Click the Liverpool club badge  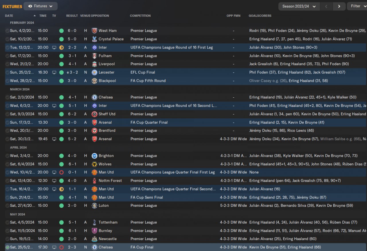click(94, 64)
